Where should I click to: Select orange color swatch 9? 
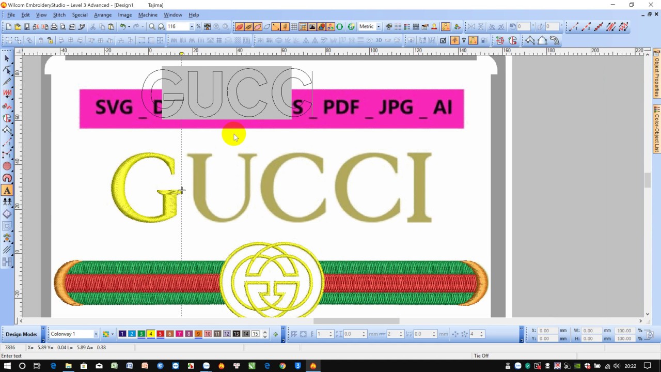(198, 334)
